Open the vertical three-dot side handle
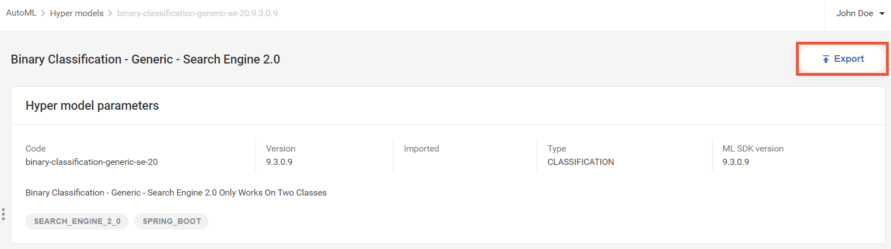891x249 pixels. pos(3,214)
